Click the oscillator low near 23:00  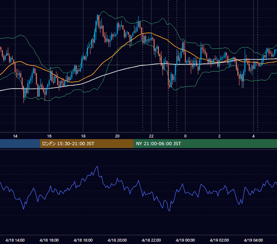click(x=169, y=210)
